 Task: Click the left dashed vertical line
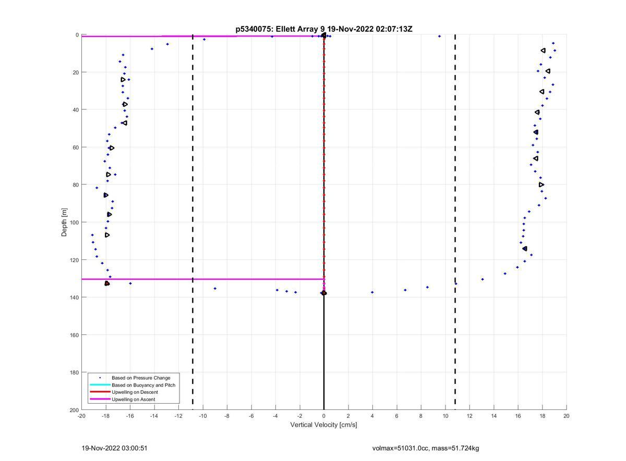(192, 222)
